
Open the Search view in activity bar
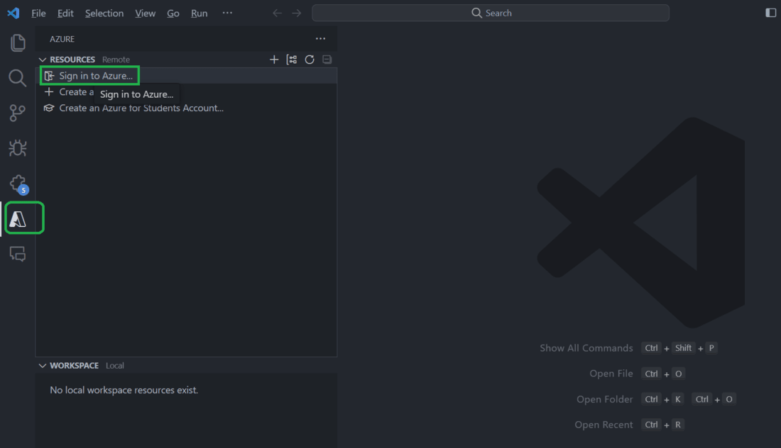click(x=18, y=78)
